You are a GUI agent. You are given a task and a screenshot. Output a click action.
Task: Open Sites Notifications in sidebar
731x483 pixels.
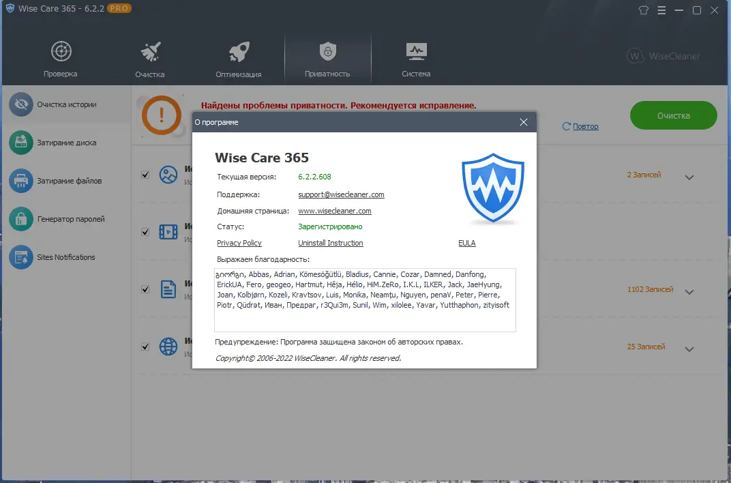(x=66, y=257)
